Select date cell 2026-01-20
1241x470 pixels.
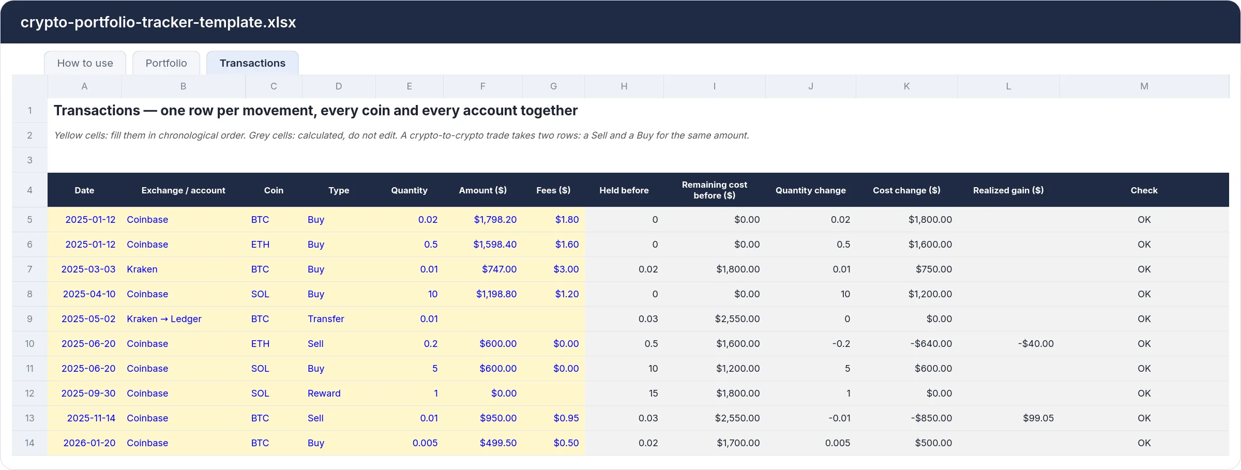[84, 443]
